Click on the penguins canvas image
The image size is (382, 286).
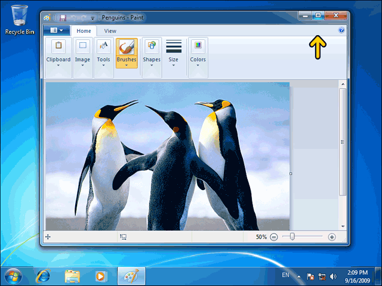pos(168,156)
